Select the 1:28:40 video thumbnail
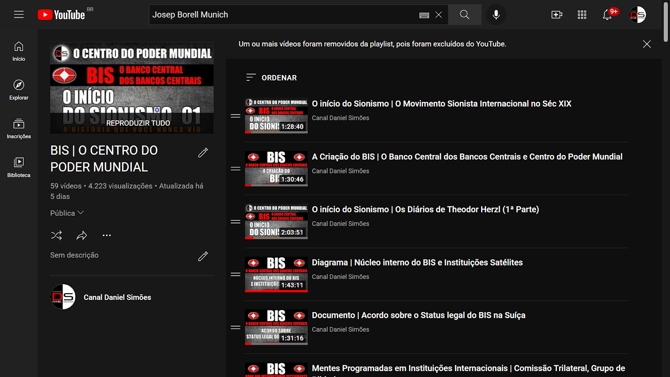 pyautogui.click(x=276, y=116)
